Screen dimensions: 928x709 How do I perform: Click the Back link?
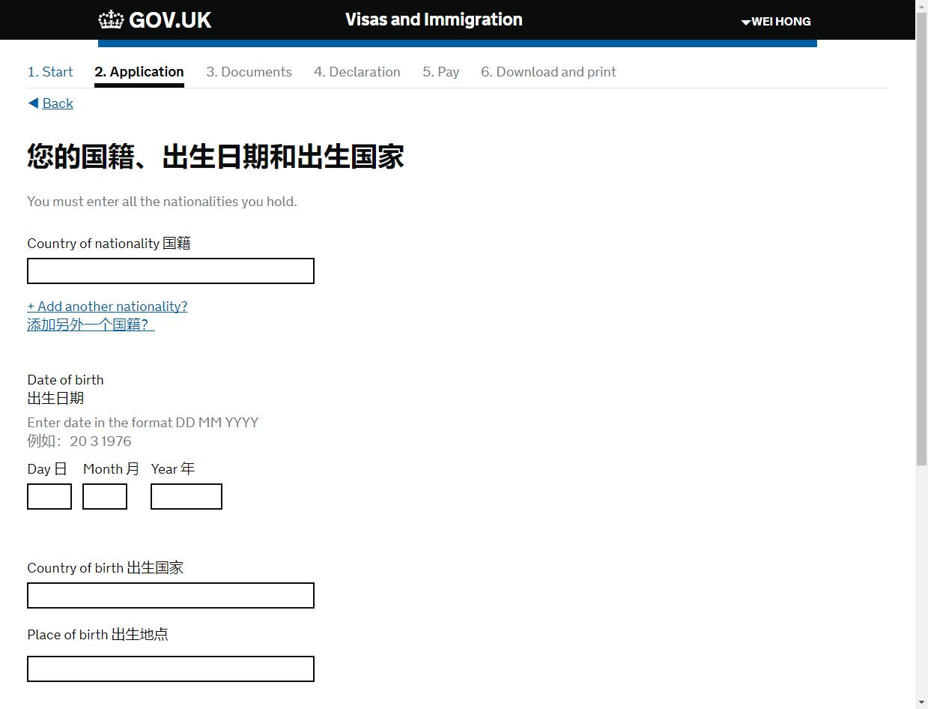(58, 103)
